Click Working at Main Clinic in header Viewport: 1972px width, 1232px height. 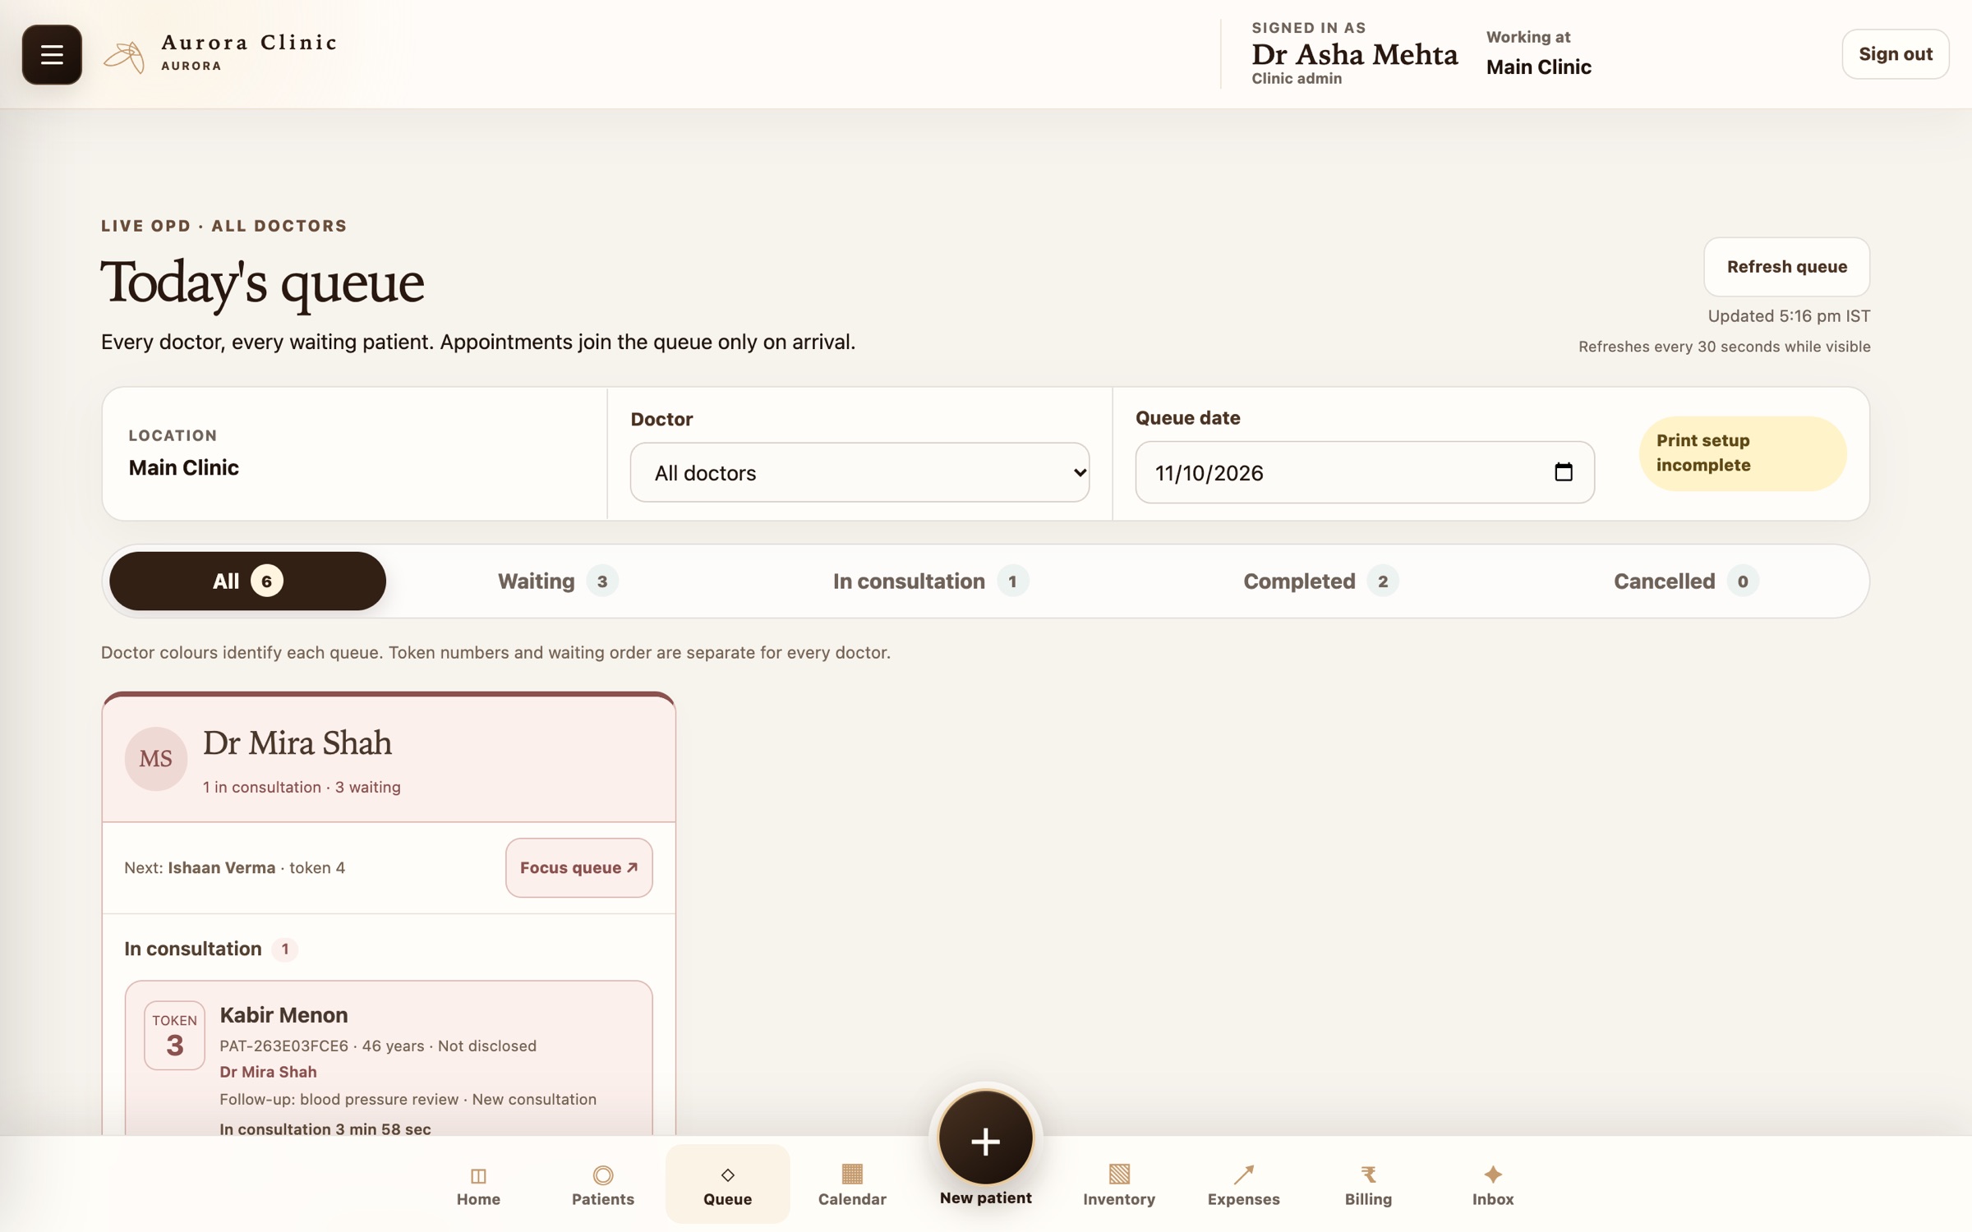(x=1538, y=54)
